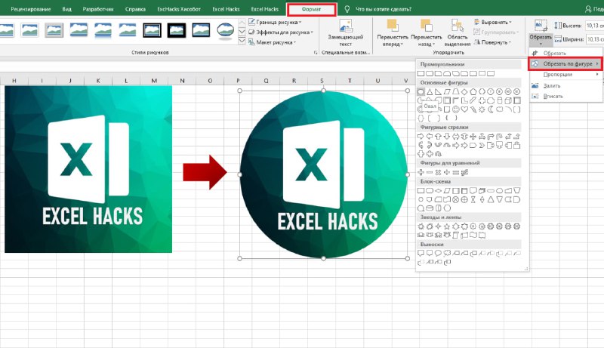
Task: Choose the down arrow in Фигурные стрелки
Action: 447,137
